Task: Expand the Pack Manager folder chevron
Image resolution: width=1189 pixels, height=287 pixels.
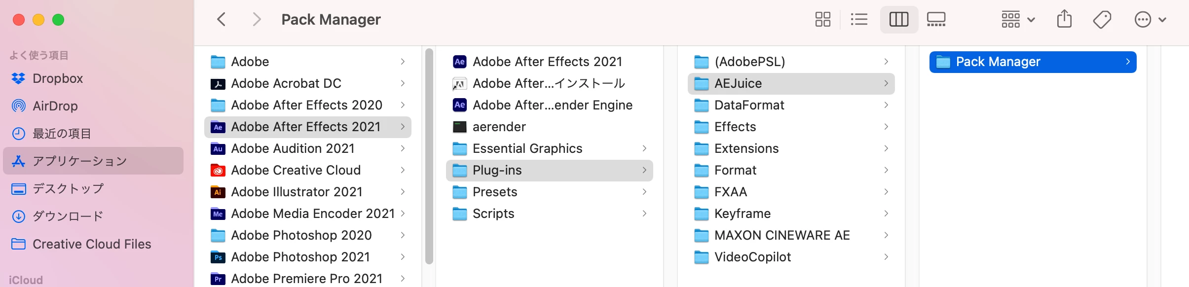Action: coord(1127,62)
